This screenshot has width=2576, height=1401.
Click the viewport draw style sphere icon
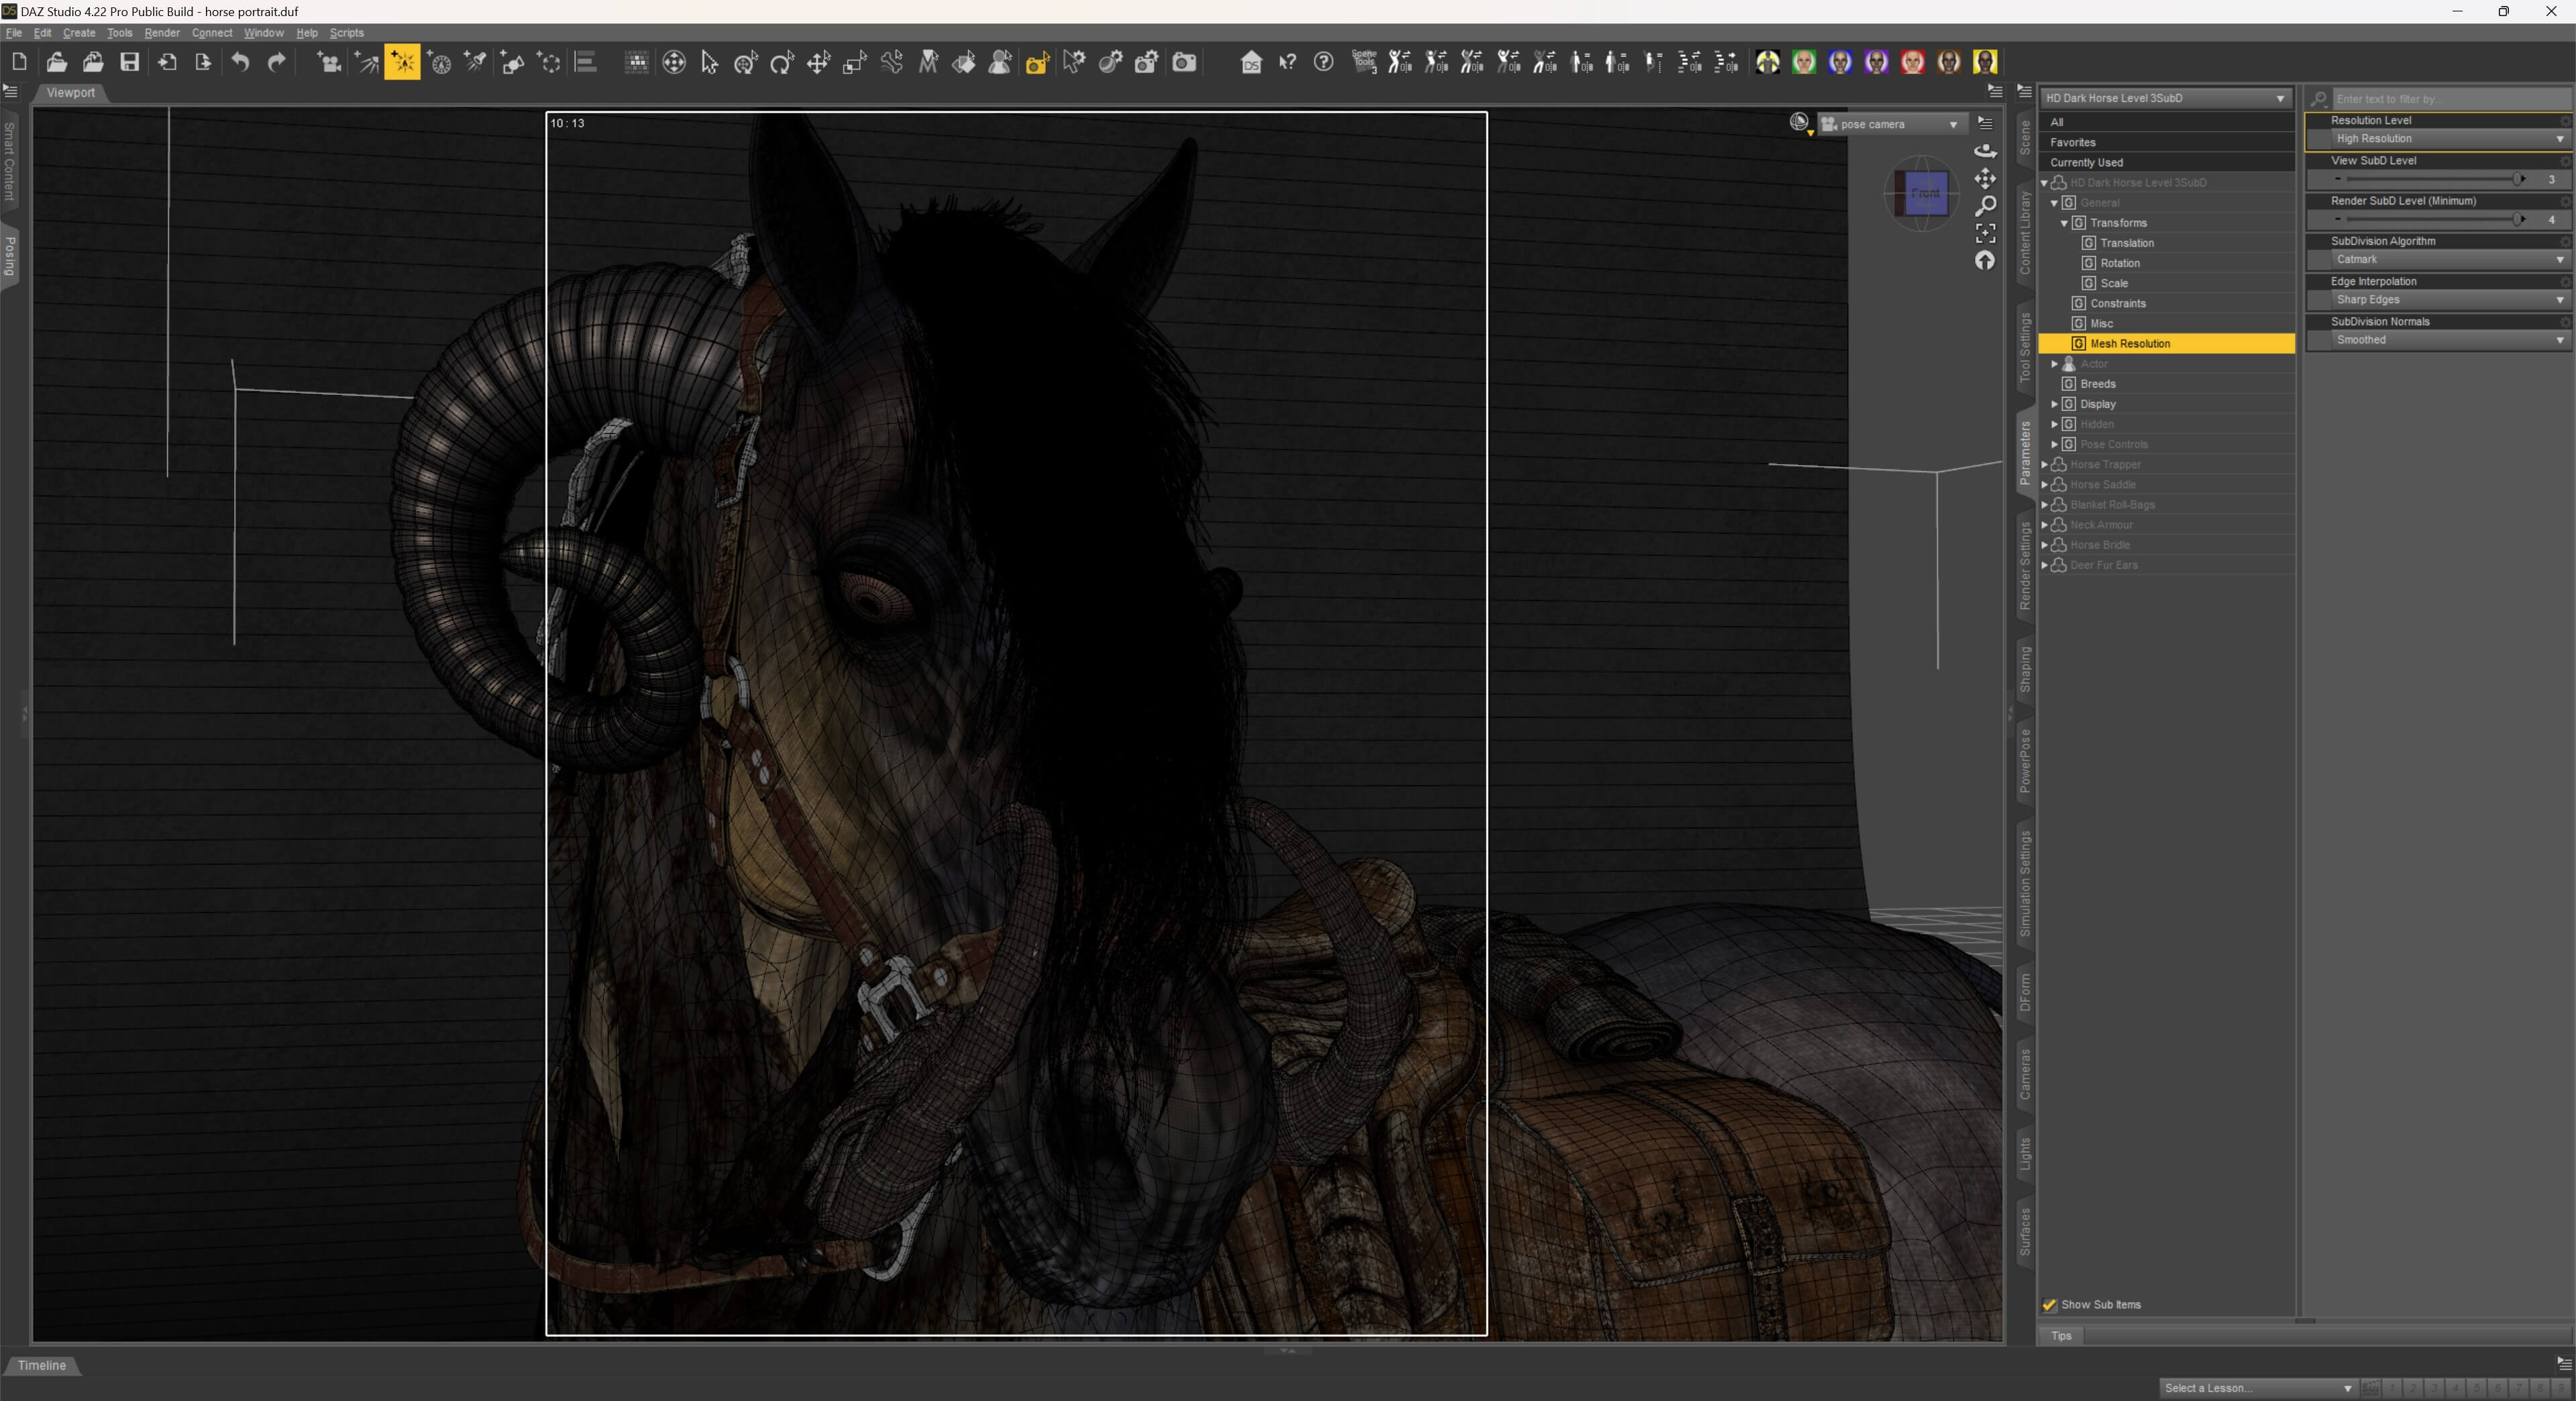[x=1799, y=122]
